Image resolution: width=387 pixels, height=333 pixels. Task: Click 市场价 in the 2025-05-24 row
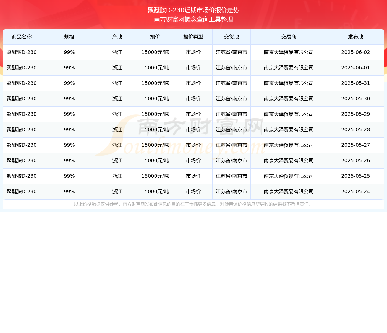193,192
